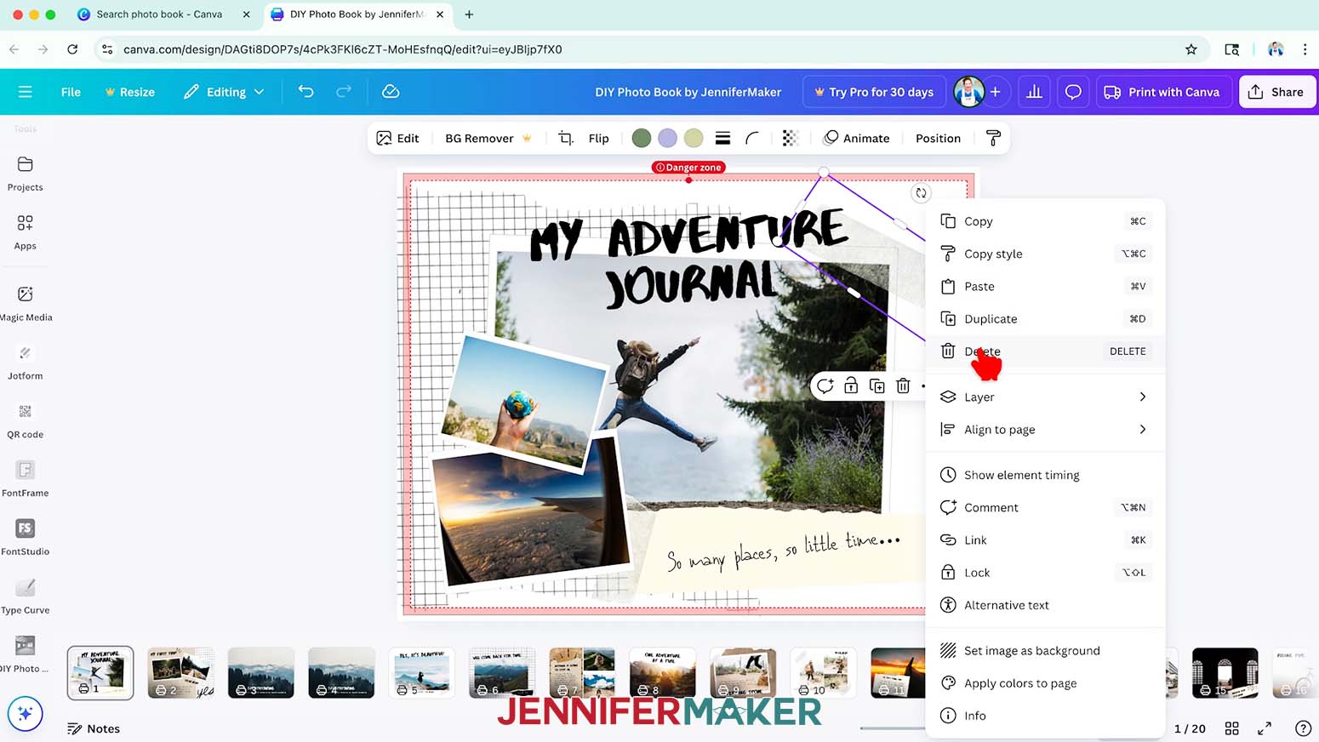Image resolution: width=1319 pixels, height=742 pixels.
Task: Click the floating toolbar duplicate icon
Action: 877,386
